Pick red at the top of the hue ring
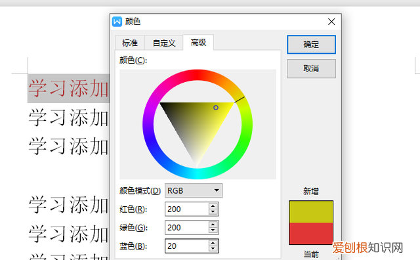Image resolution: width=420 pixels, height=260 pixels. (x=198, y=75)
